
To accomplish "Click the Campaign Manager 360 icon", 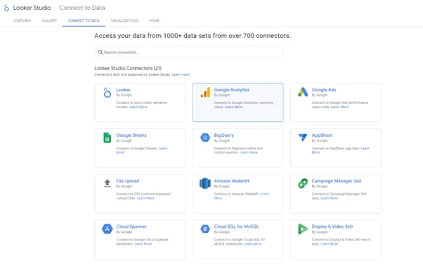I will [x=303, y=184].
